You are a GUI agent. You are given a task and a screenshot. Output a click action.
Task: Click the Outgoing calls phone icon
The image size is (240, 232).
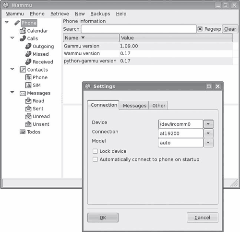point(28,46)
